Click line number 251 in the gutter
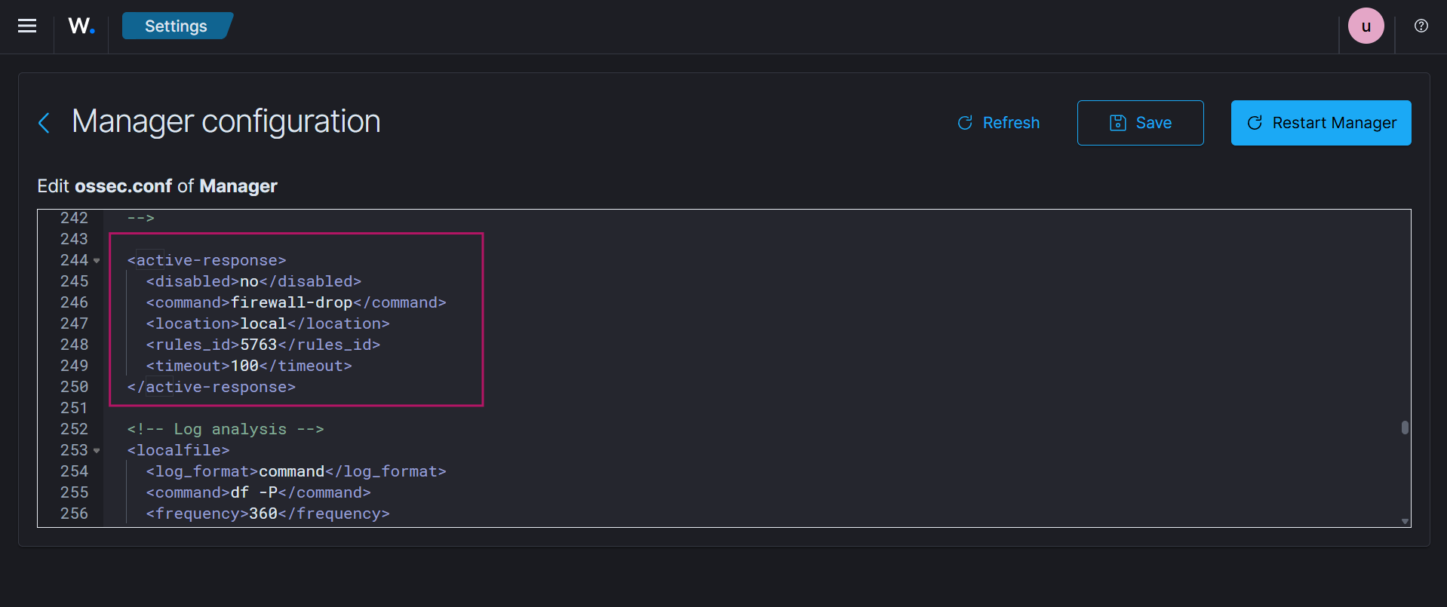 pyautogui.click(x=74, y=408)
